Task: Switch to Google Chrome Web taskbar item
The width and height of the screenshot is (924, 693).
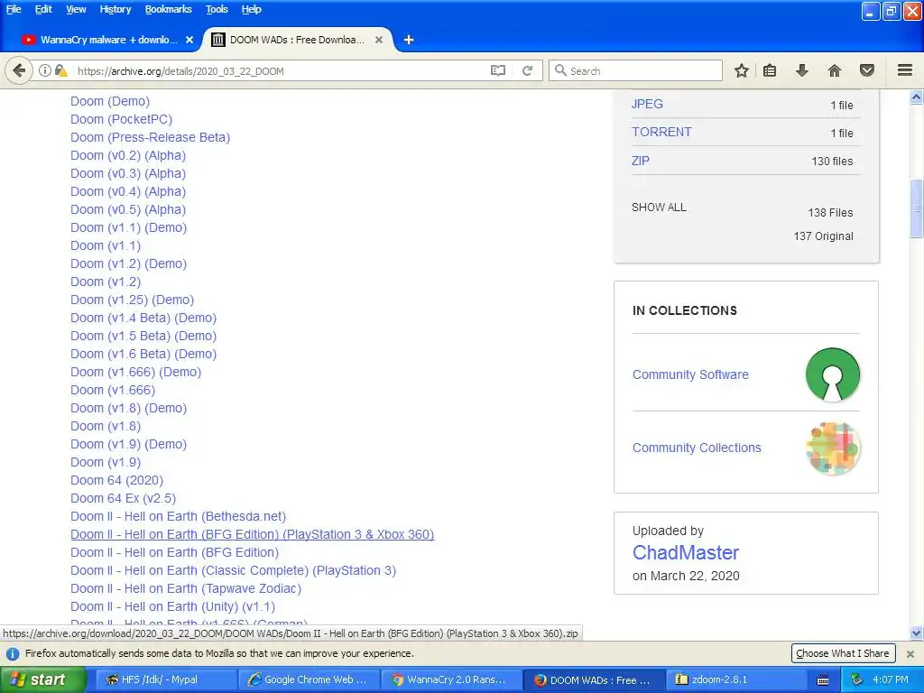Action: tap(309, 679)
